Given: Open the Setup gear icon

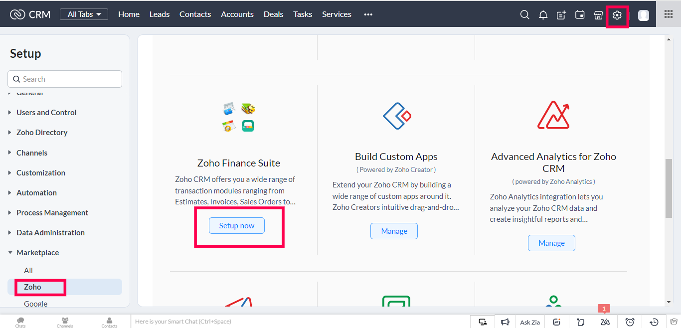Looking at the screenshot, I should click(617, 15).
